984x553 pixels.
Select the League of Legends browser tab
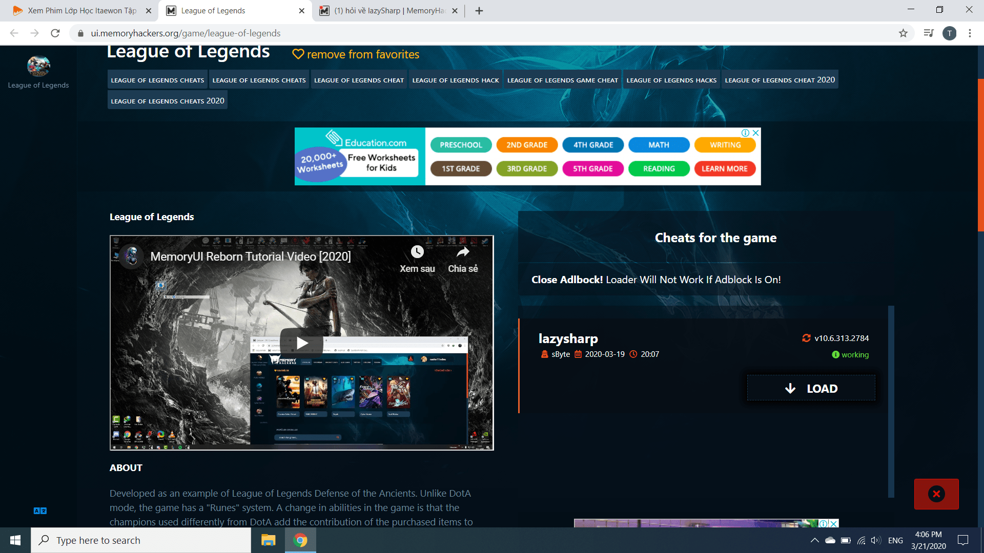click(236, 11)
